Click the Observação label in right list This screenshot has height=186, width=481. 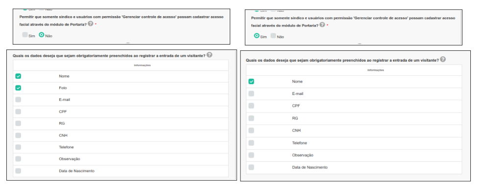coord(303,155)
